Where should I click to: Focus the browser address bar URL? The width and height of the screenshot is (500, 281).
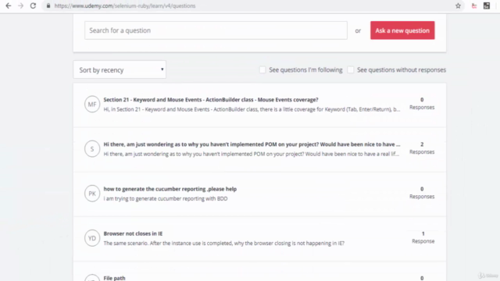point(125,5)
